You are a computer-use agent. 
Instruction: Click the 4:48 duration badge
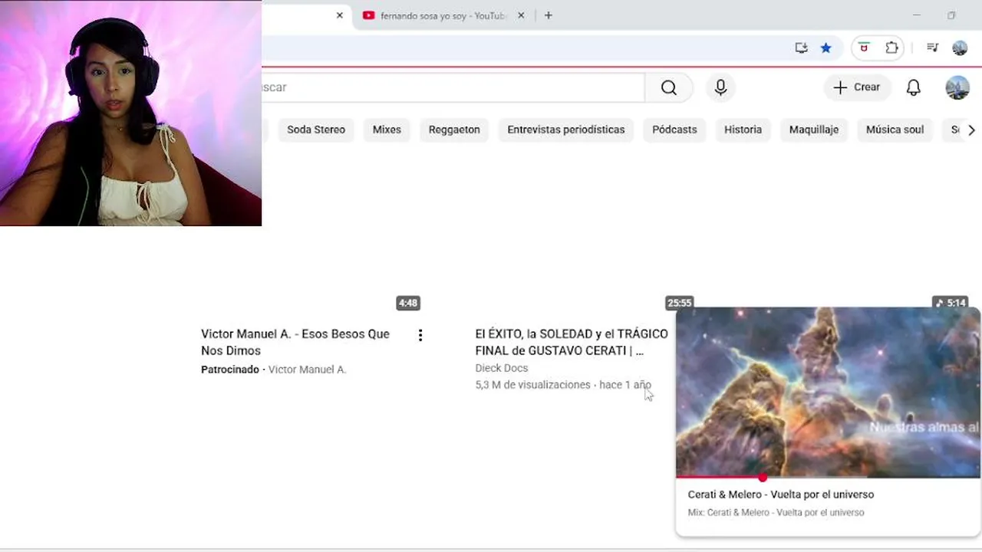tap(408, 303)
